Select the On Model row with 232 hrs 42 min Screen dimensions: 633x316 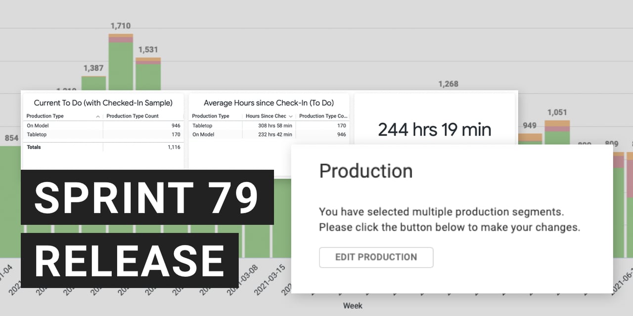(x=269, y=134)
